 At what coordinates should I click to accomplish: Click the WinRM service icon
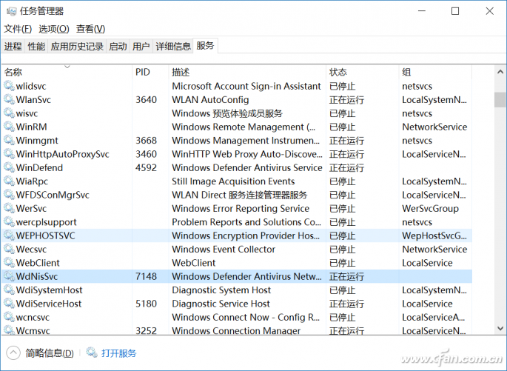tap(9, 127)
